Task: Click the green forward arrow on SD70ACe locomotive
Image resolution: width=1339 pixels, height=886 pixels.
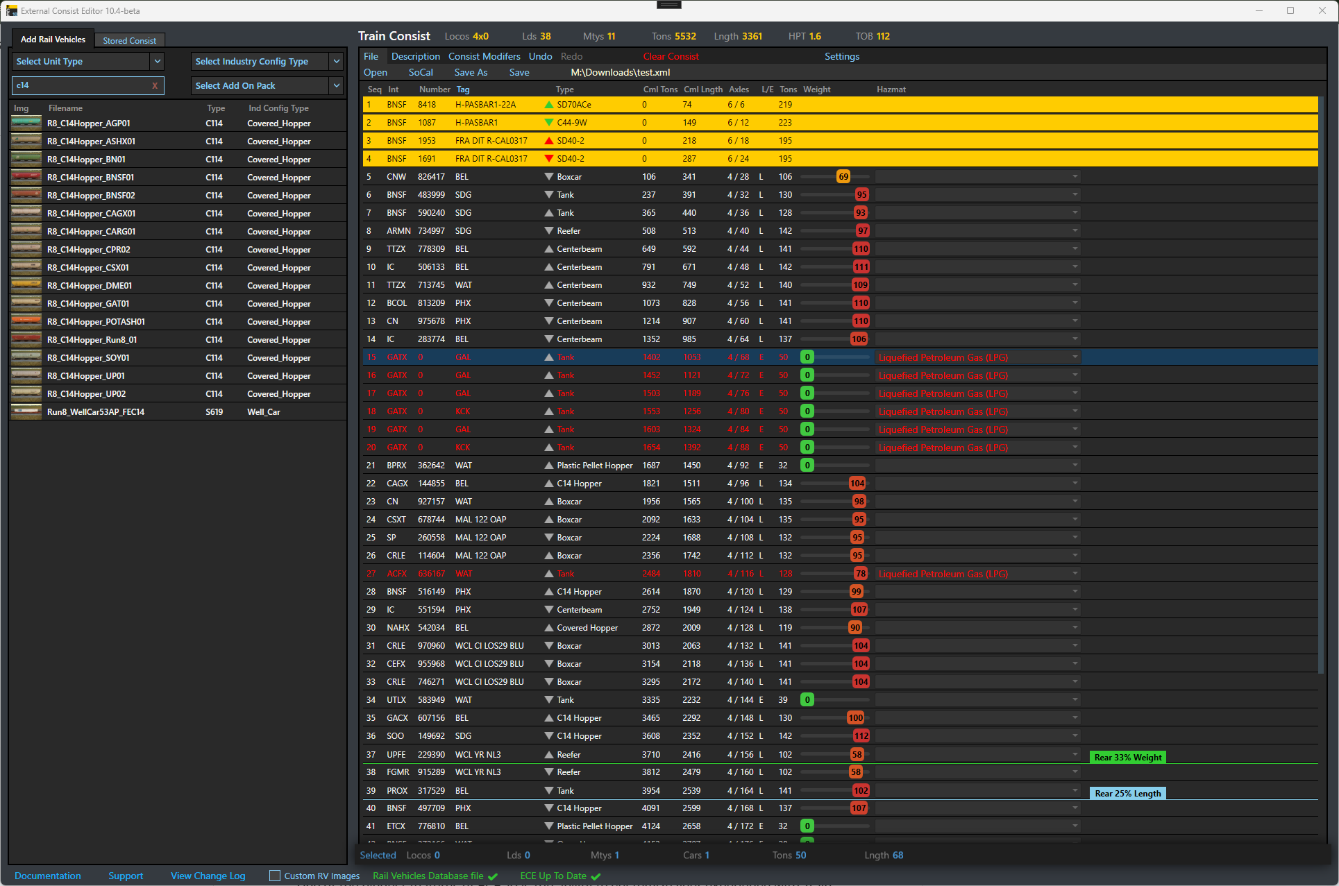Action: [x=548, y=104]
